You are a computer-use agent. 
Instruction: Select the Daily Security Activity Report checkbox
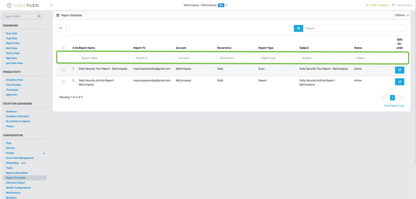[x=63, y=82]
